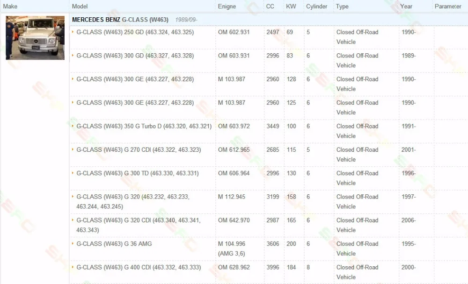Click the KW column header
Image resolution: width=468 pixels, height=284 pixels.
point(291,6)
